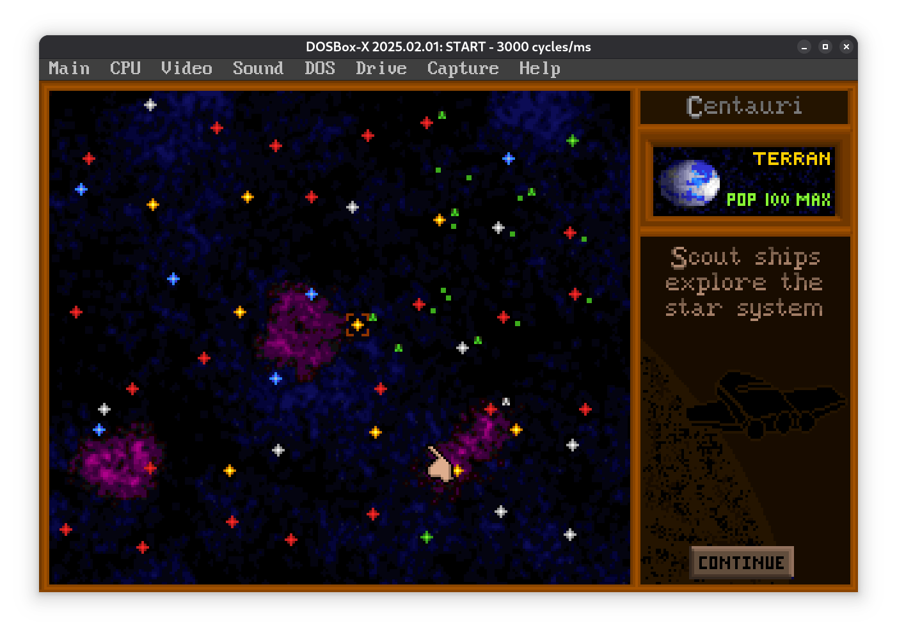Select the blue star inside the central nebula

pyautogui.click(x=312, y=294)
